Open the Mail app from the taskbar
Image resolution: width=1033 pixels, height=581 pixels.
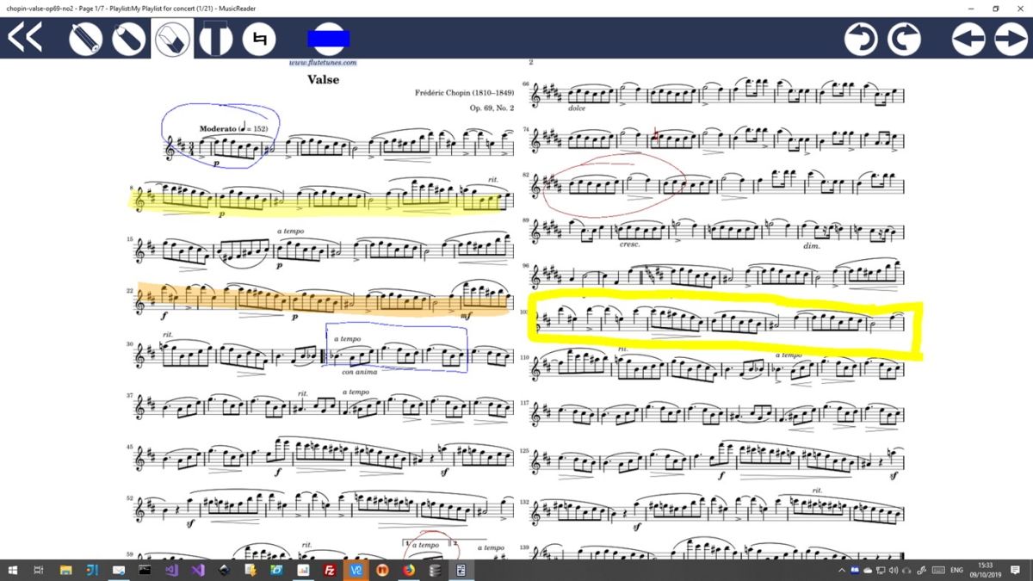point(118,570)
